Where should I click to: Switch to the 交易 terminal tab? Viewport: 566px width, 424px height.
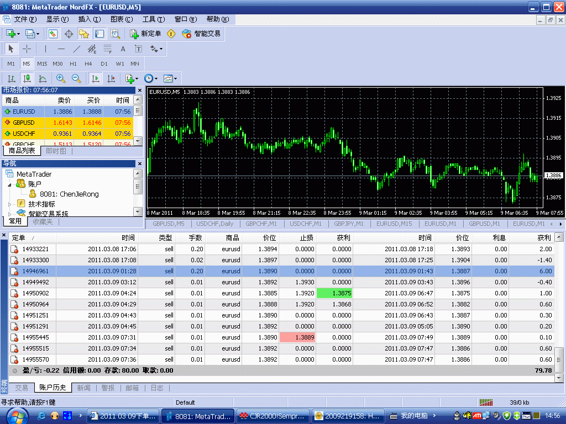pos(21,388)
